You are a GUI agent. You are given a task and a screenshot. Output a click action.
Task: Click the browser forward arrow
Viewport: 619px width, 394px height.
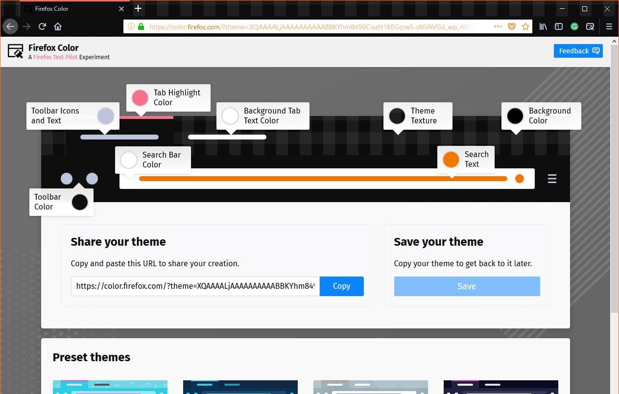tap(26, 26)
